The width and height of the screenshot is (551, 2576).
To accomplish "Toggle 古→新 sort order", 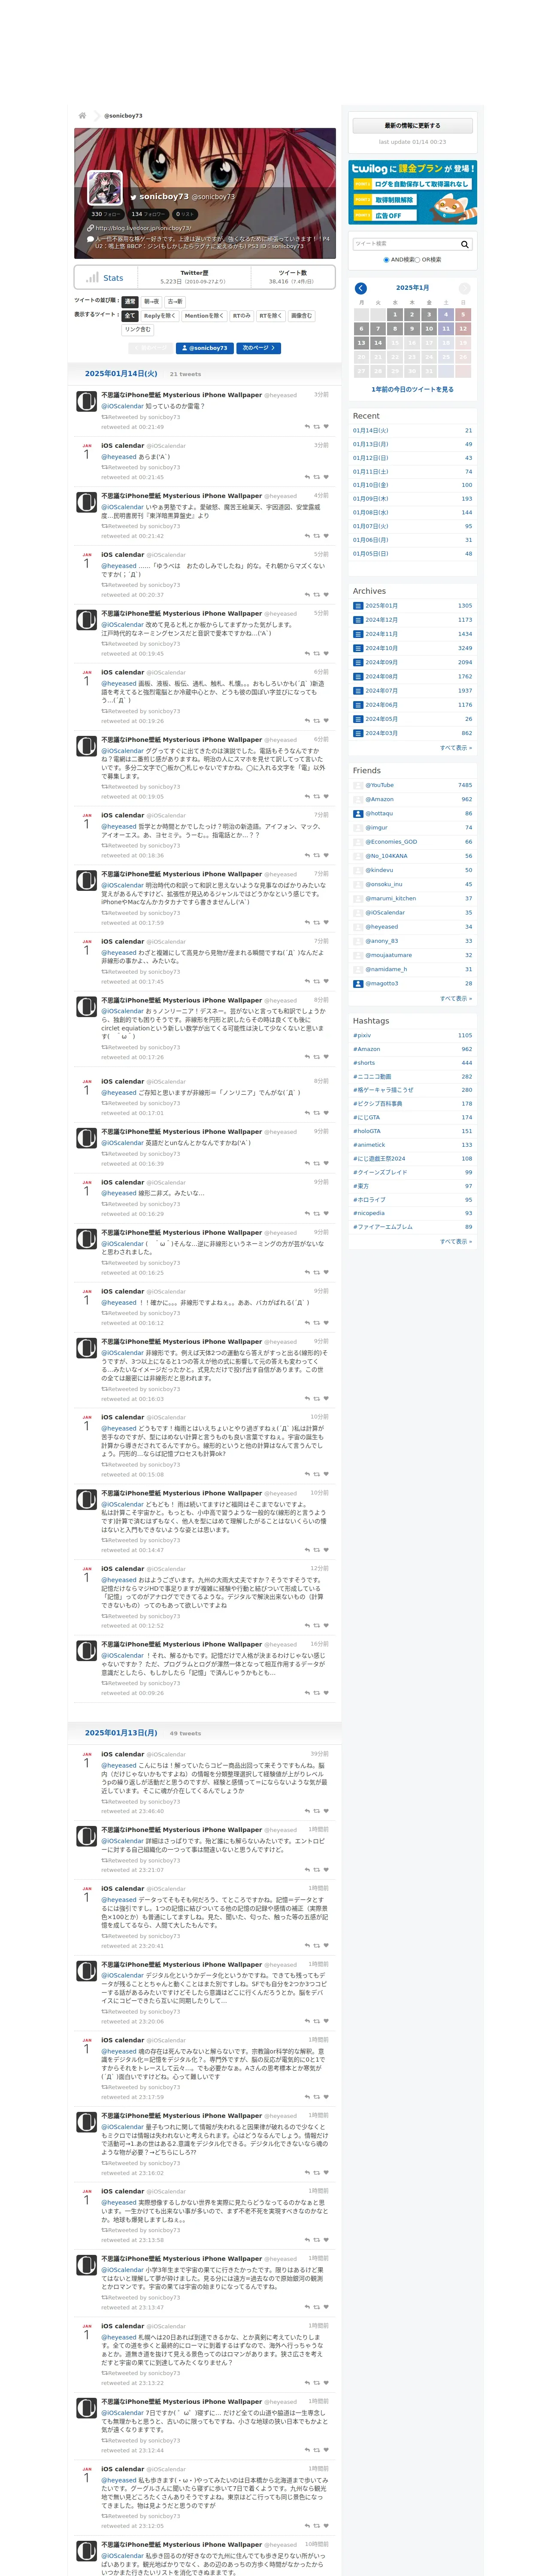I will click(175, 301).
